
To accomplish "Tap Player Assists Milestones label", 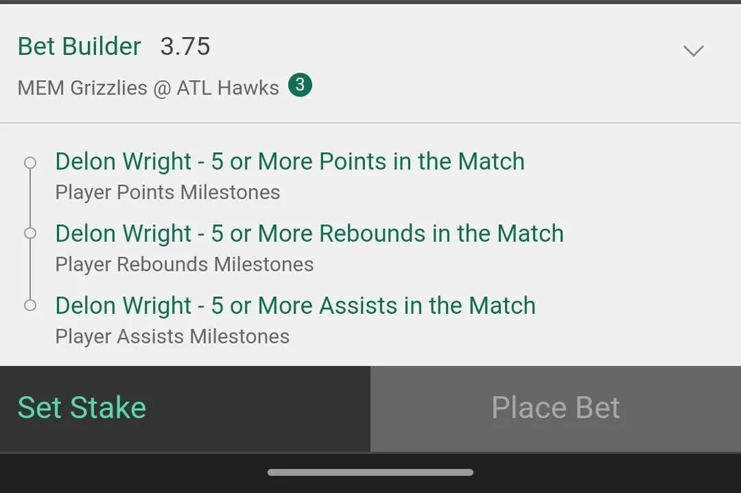I will coord(172,336).
